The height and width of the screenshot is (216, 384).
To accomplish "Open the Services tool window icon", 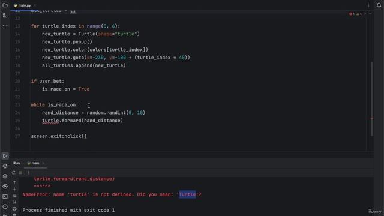I will pos(5,187).
